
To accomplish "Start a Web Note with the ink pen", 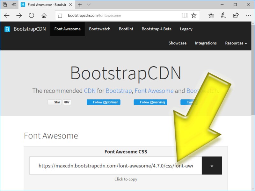I will tap(223, 15).
